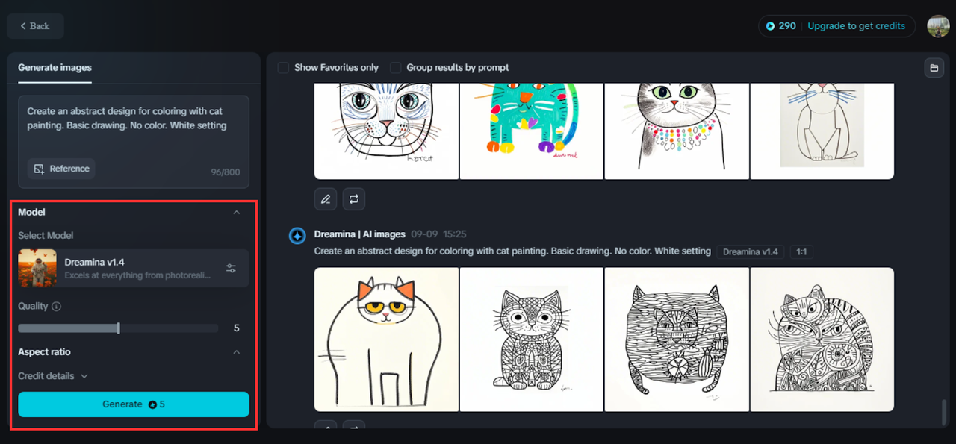This screenshot has height=444, width=956.
Task: Show the Quality info tooltip icon
Action: tap(57, 307)
